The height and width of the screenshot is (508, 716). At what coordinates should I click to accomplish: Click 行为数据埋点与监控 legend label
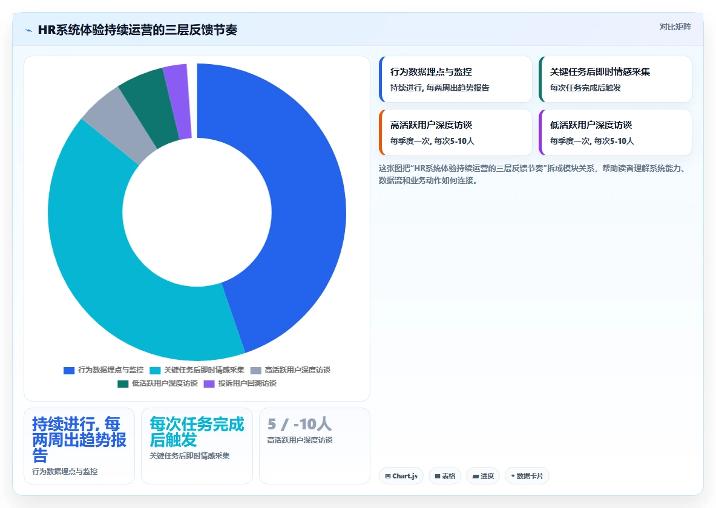(x=111, y=370)
